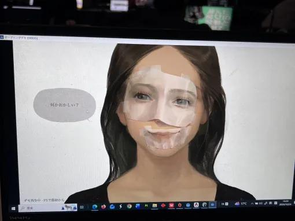The height and width of the screenshot is (221, 295).
Task: Click the speech bubble text 何かおかしい？
Action: (64, 105)
